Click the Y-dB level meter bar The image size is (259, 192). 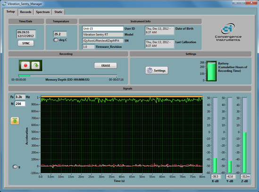(230, 135)
